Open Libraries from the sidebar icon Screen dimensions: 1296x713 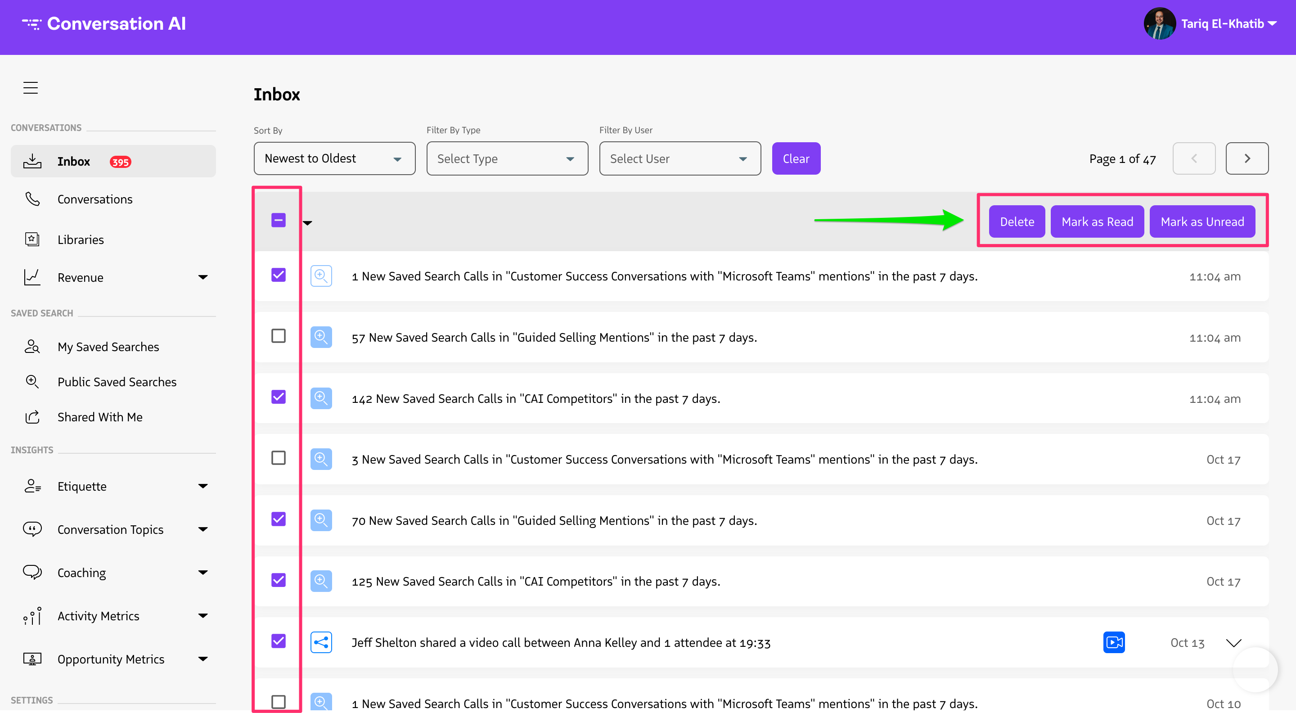coord(31,239)
